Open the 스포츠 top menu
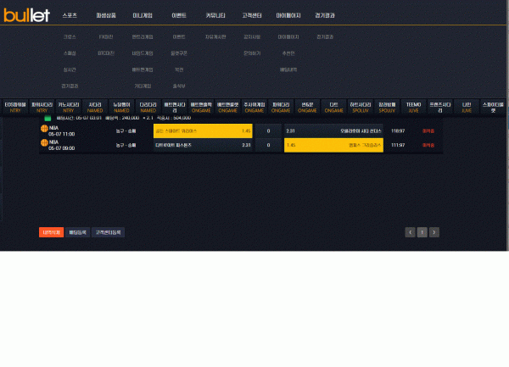Image resolution: width=509 pixels, height=367 pixels. click(x=70, y=15)
